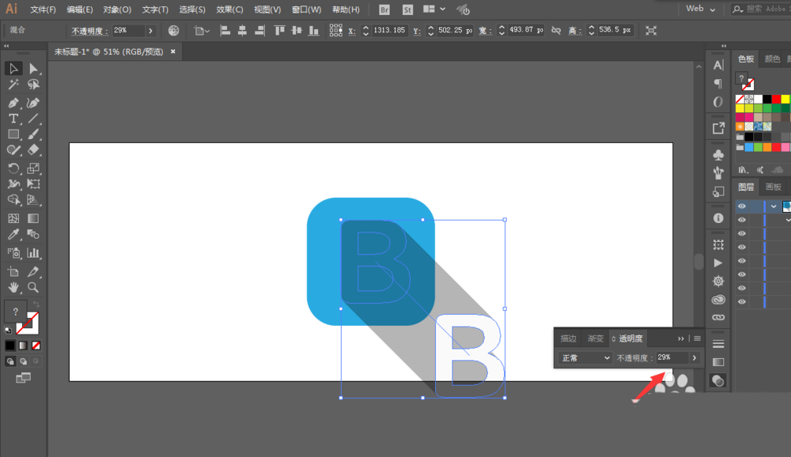Expand the Web workspace dropdown
This screenshot has height=457, width=791.
(701, 9)
